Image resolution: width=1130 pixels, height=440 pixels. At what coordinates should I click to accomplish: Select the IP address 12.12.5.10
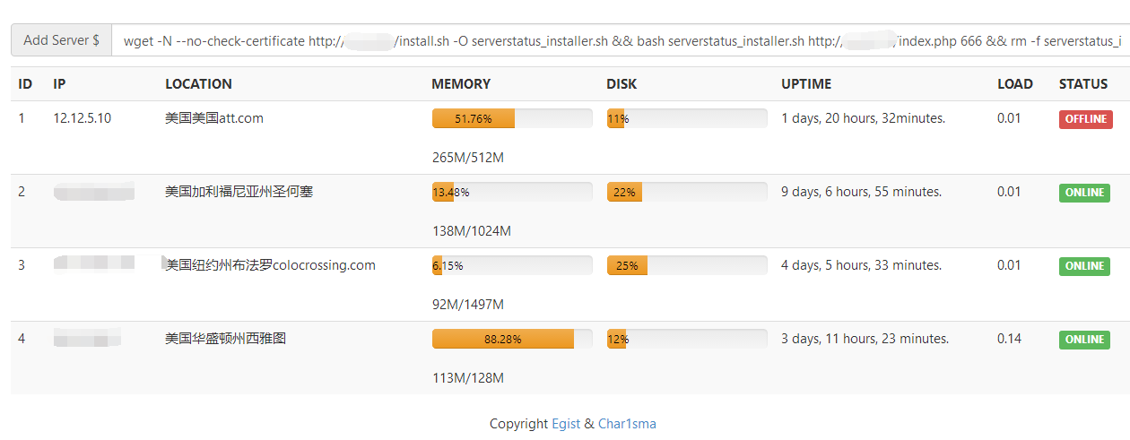(x=83, y=118)
